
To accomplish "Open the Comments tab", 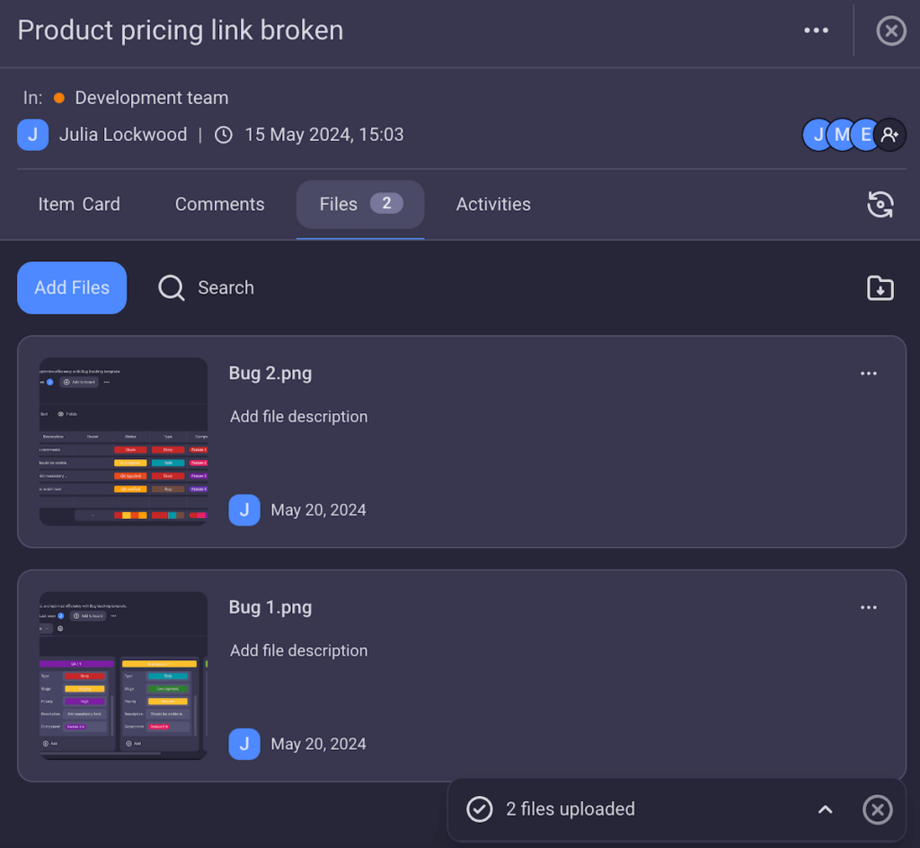I will 219,204.
